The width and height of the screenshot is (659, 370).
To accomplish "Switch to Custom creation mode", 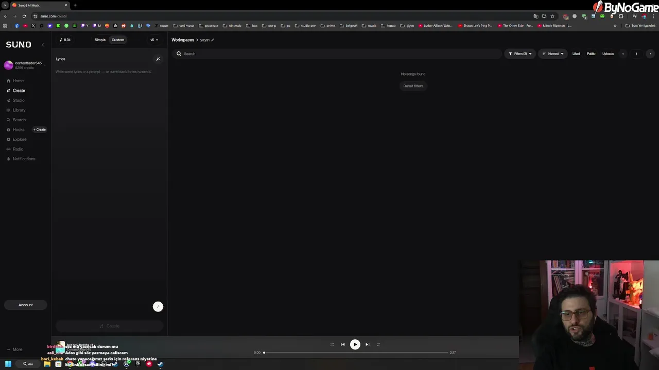I will click(117, 40).
